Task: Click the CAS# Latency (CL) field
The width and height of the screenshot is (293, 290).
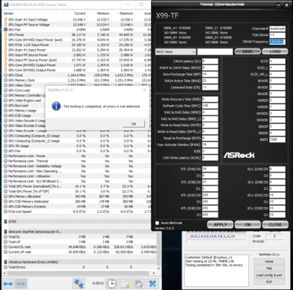Action: tap(210, 61)
